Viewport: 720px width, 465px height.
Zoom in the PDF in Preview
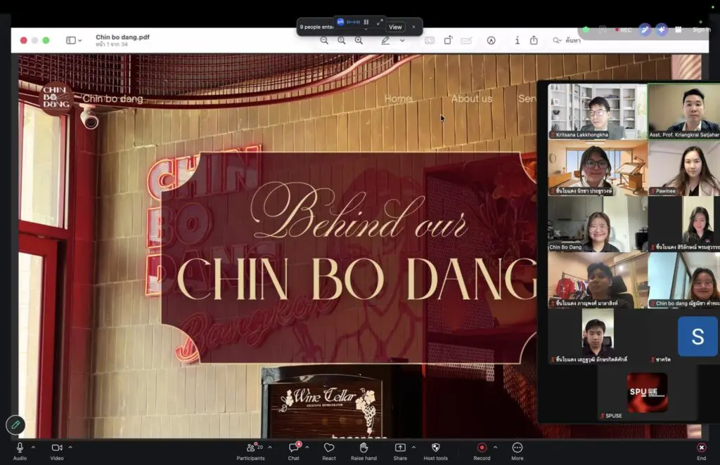click(x=359, y=40)
